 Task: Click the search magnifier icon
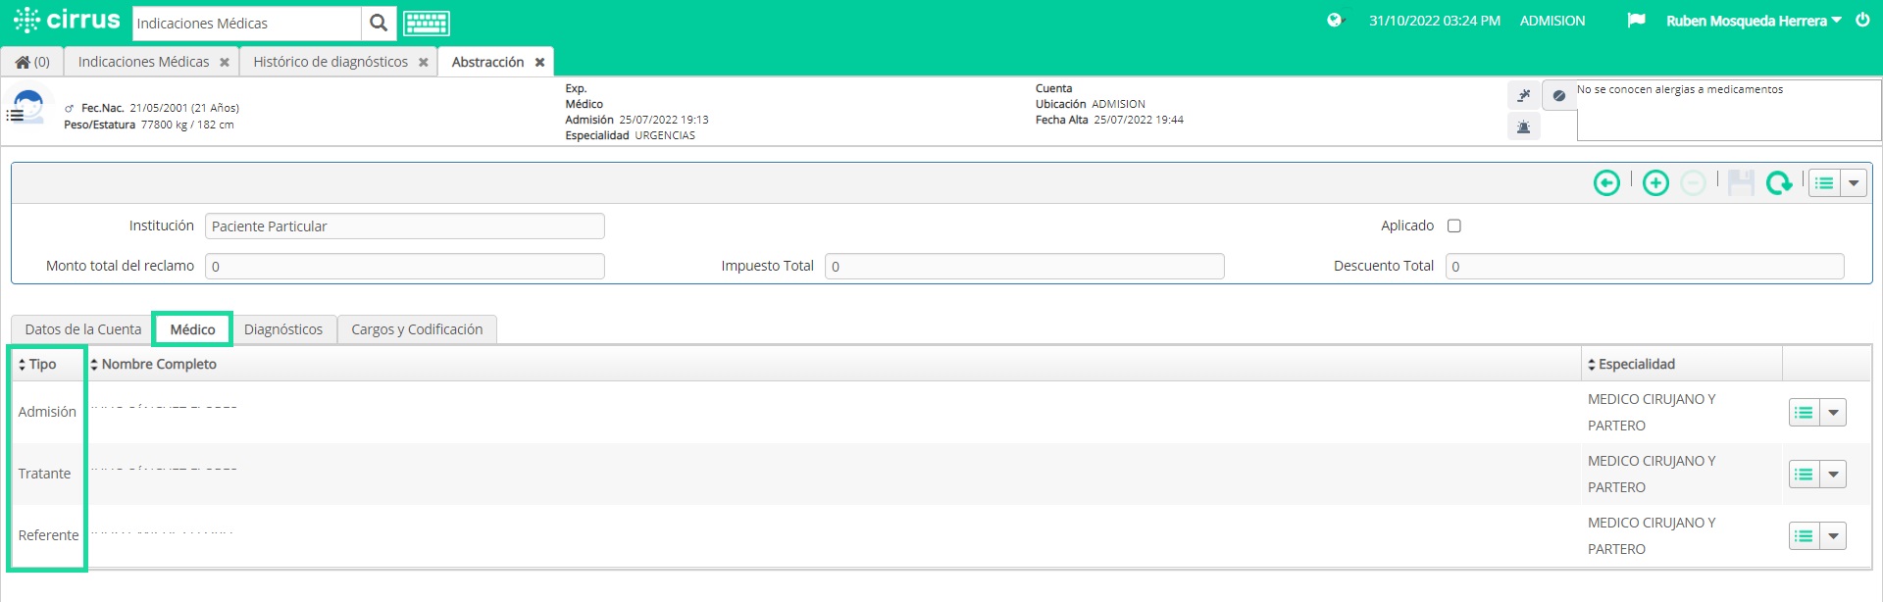[379, 23]
